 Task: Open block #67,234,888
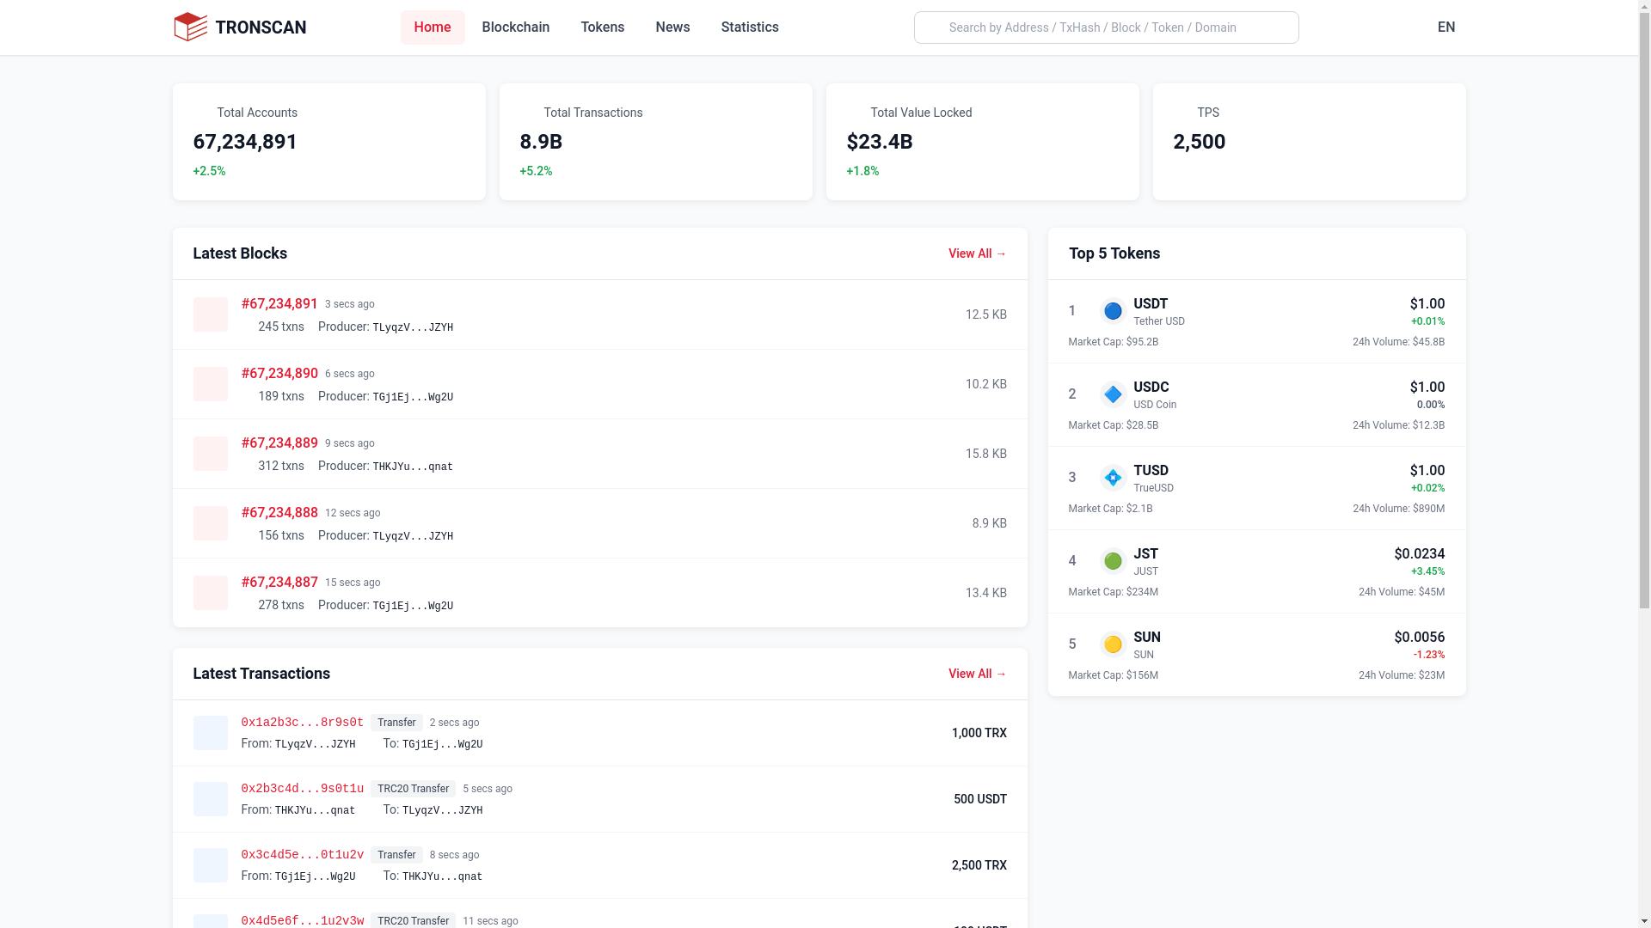(279, 513)
